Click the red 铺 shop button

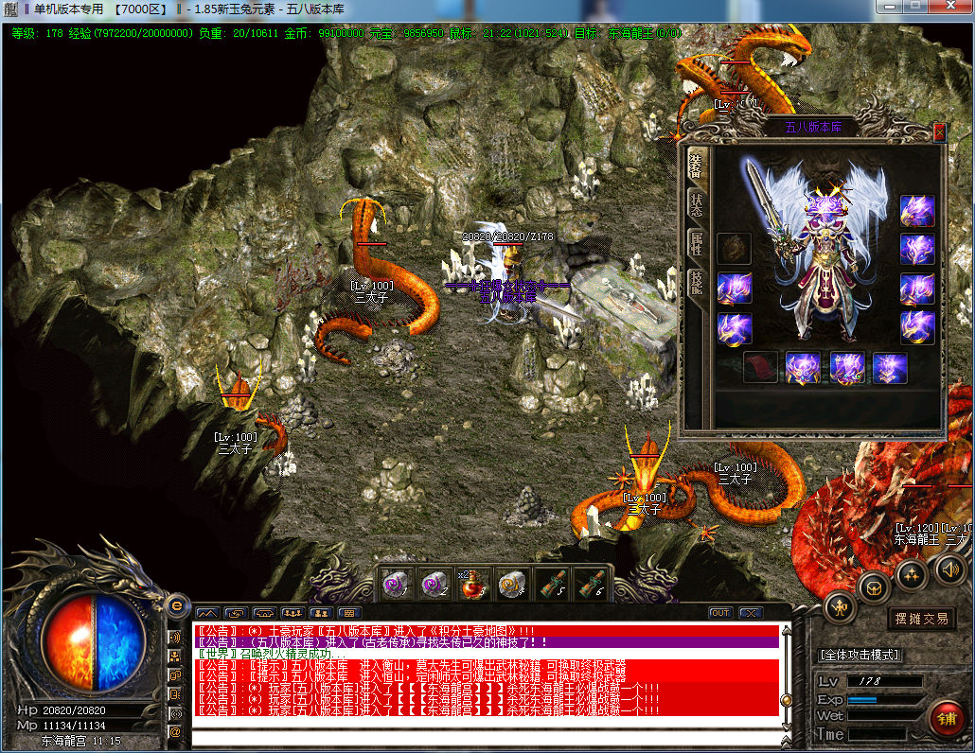947,718
